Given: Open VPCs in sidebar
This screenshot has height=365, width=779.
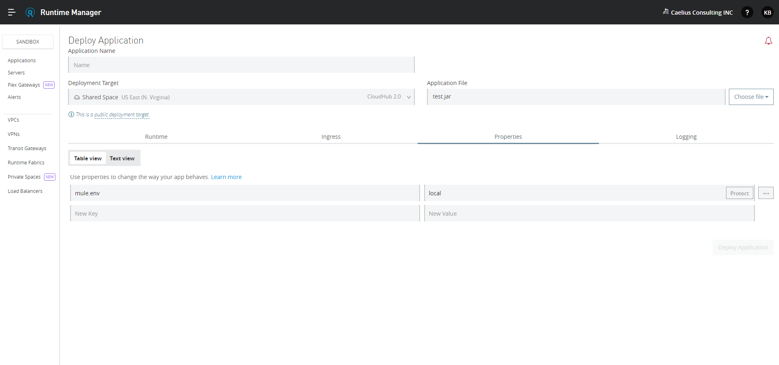Looking at the screenshot, I should (13, 120).
